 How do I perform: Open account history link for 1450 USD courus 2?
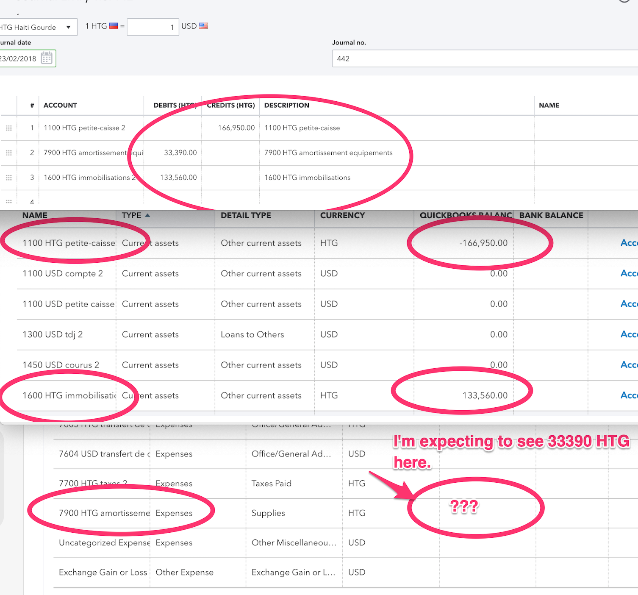[629, 365]
